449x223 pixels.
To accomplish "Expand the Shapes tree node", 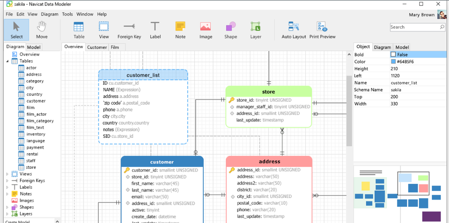I will click(7, 207).
